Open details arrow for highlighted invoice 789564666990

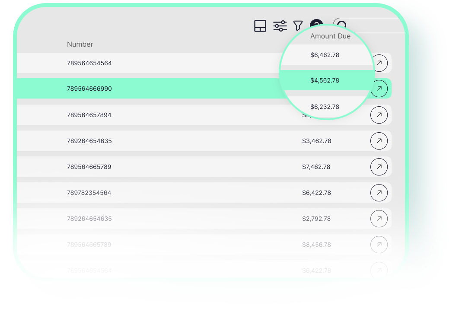tap(379, 88)
